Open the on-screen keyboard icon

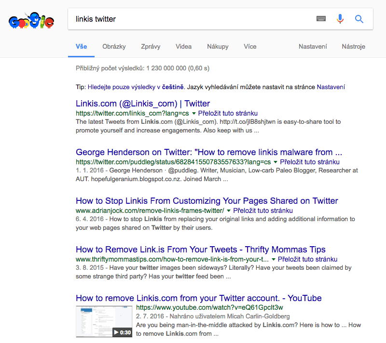click(x=321, y=19)
